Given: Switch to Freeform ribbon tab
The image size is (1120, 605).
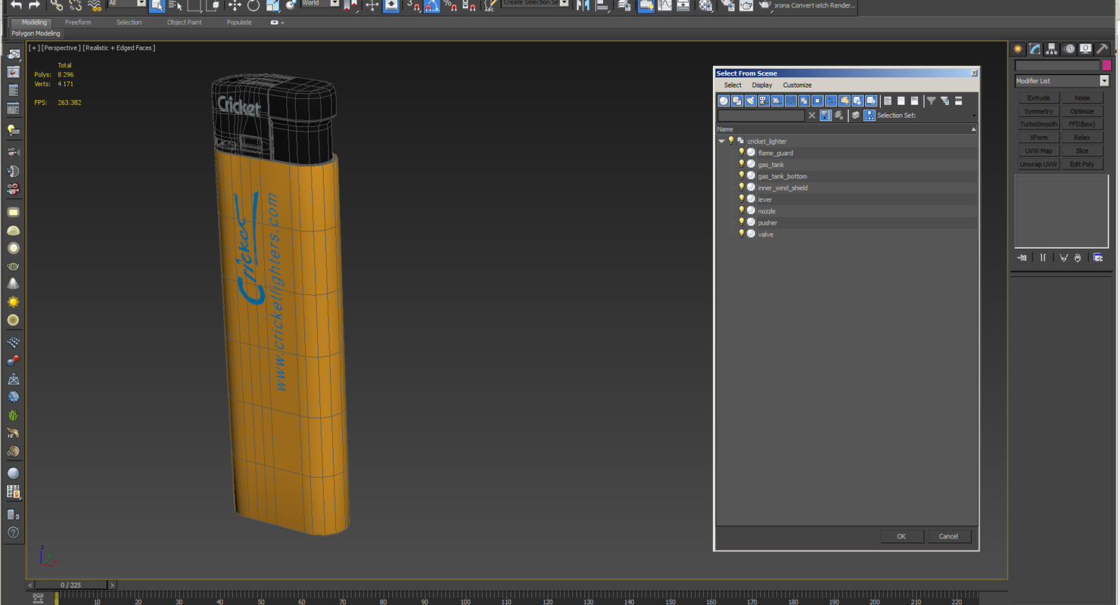Looking at the screenshot, I should point(78,23).
